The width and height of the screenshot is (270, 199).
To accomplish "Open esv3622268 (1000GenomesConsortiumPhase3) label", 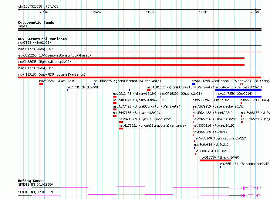I will point(55,55).
